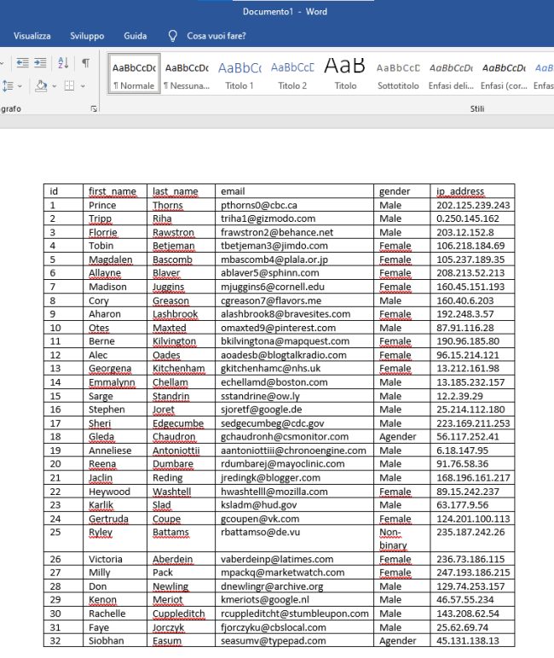The image size is (554, 658).
Task: Open the paragraph settings dialog launcher
Action: (93, 109)
